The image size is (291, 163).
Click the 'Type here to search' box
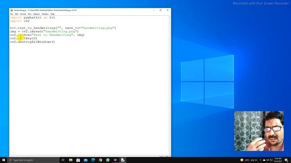[34, 160]
